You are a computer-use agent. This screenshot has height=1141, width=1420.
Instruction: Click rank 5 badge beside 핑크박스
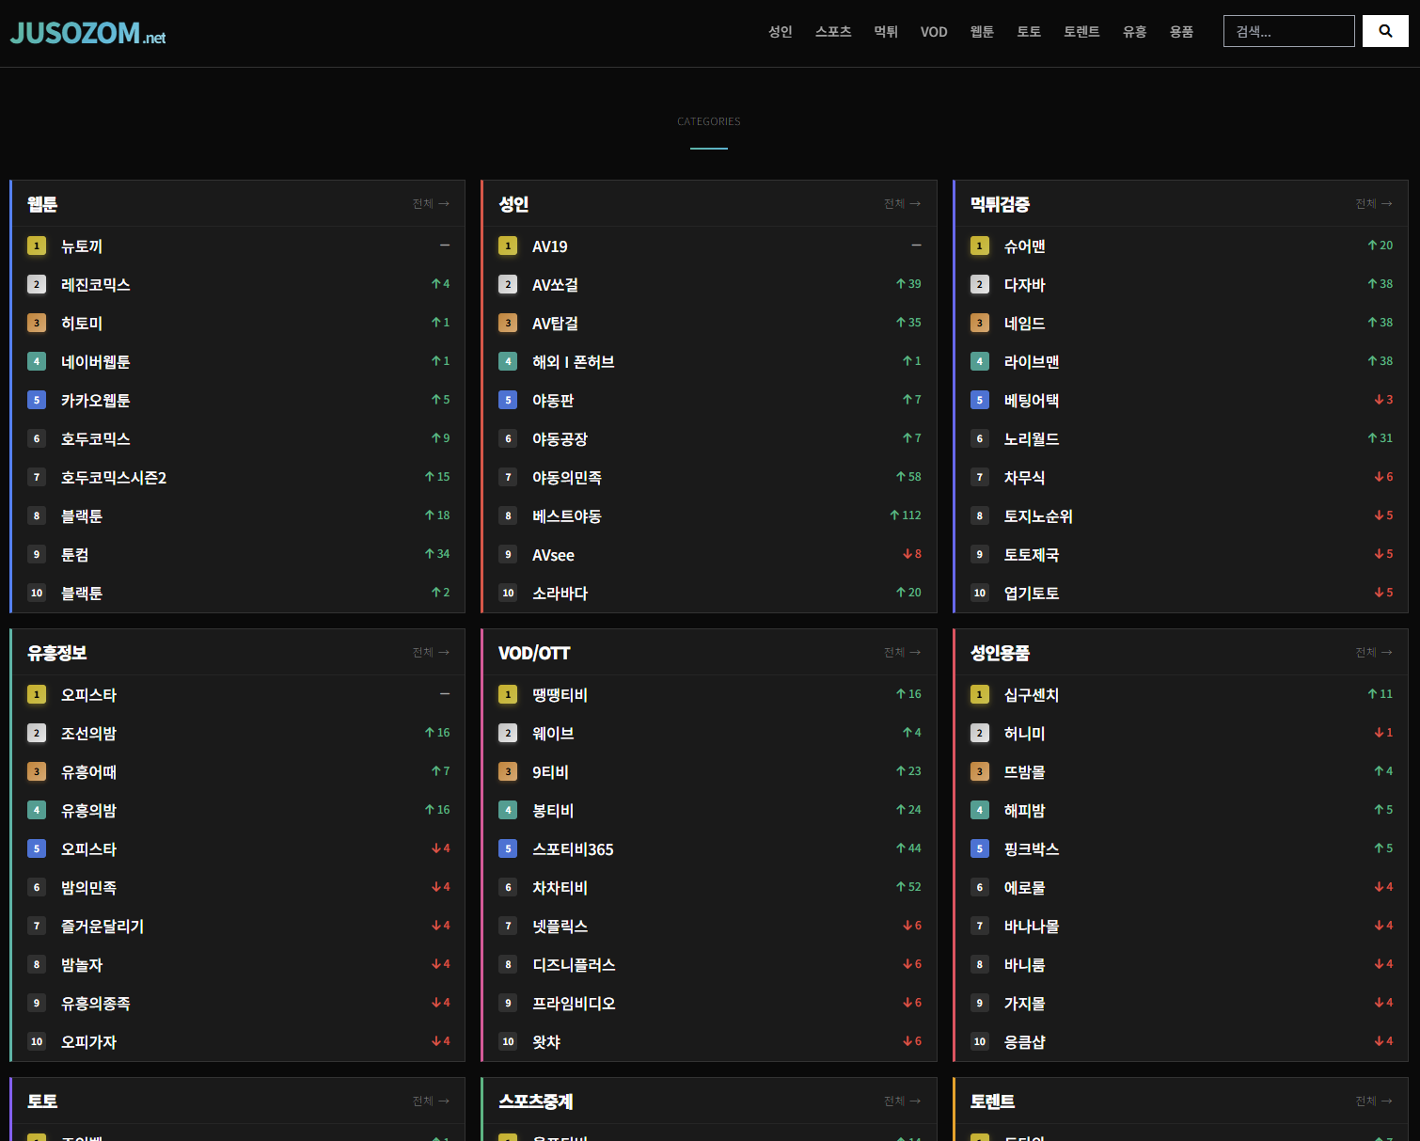tap(980, 849)
